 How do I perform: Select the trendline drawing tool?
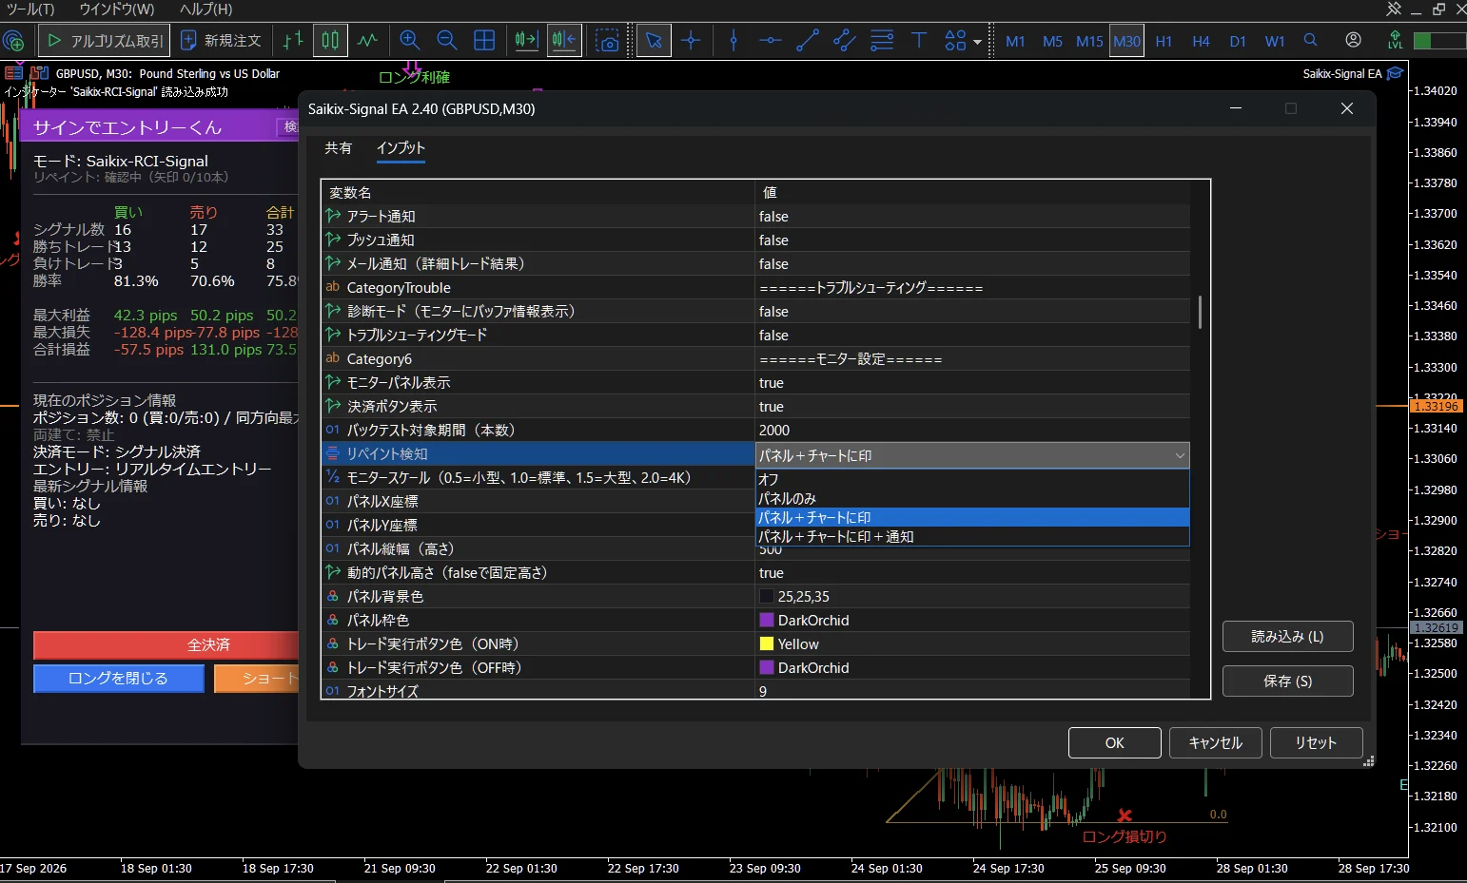[808, 41]
